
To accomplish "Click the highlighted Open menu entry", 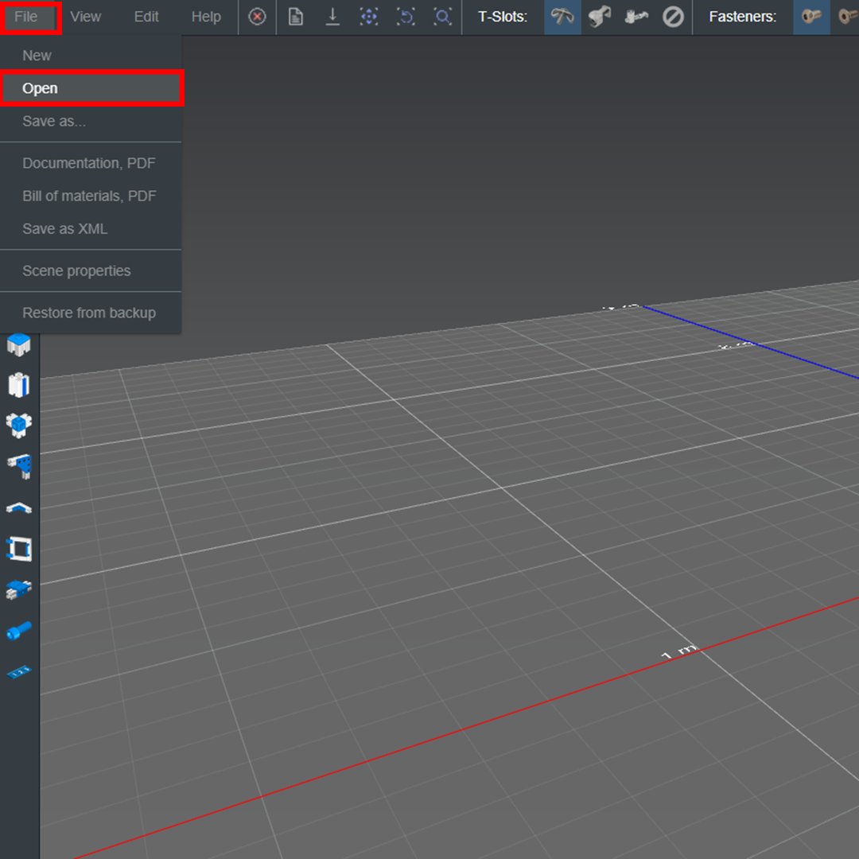I will pos(40,88).
